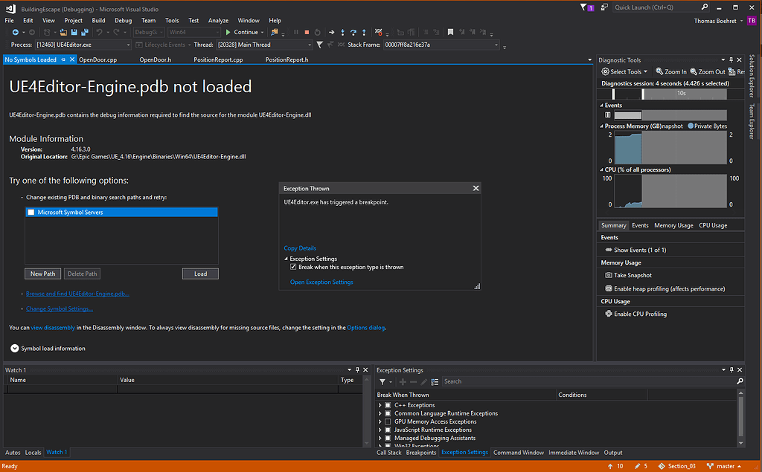Expand the Symbol load information section
Screen dimensions: 762x472
15,348
